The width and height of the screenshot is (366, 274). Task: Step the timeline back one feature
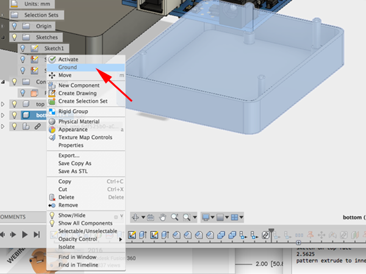tap(3, 234)
